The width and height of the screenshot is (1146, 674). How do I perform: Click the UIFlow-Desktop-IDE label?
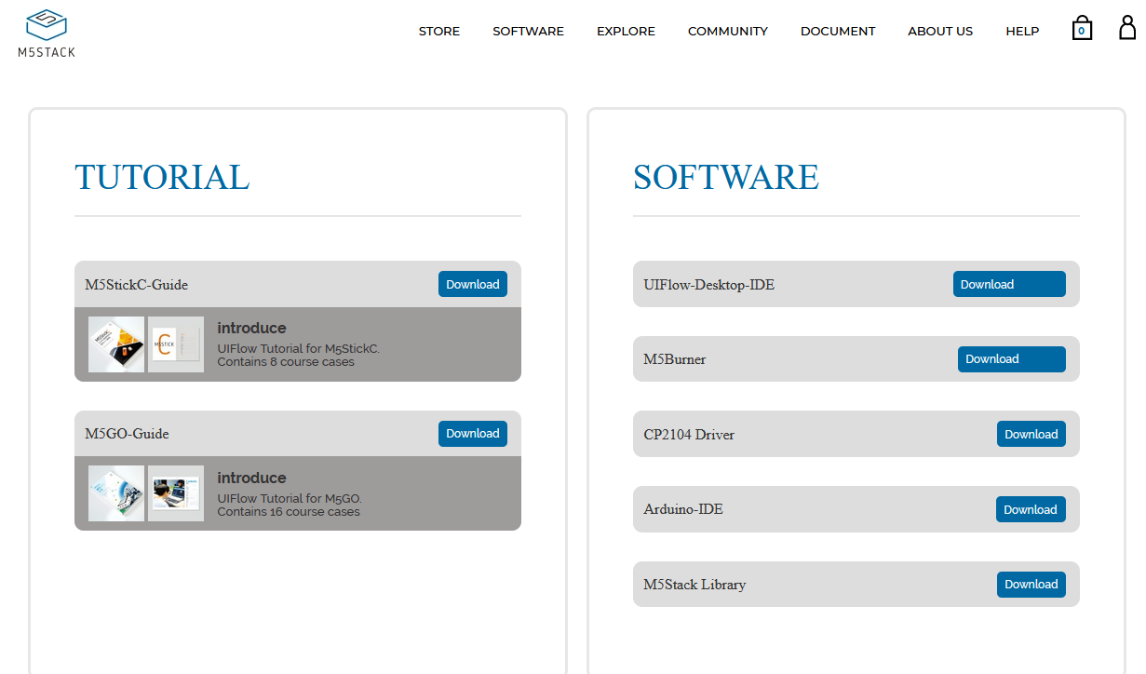click(x=708, y=285)
